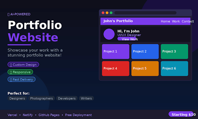198x119 pixels.
Task: Click the Perfect for: label
Action: click(19, 93)
